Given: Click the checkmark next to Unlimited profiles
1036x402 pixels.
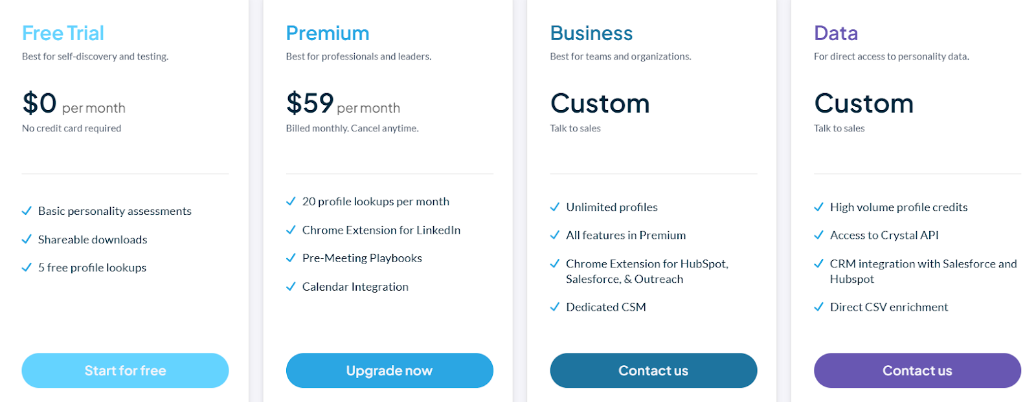Looking at the screenshot, I should pos(555,207).
